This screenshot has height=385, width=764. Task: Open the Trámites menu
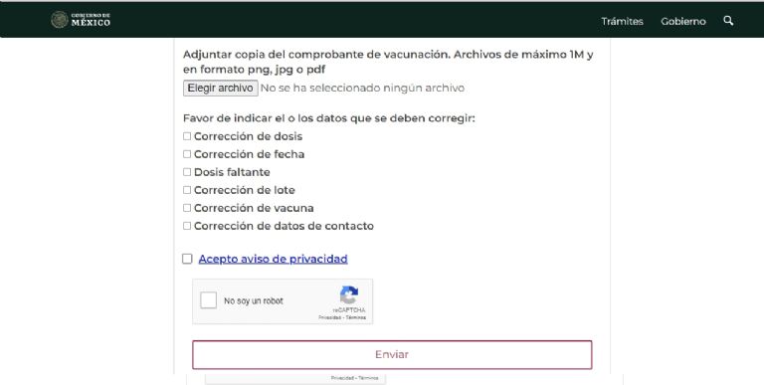(622, 22)
